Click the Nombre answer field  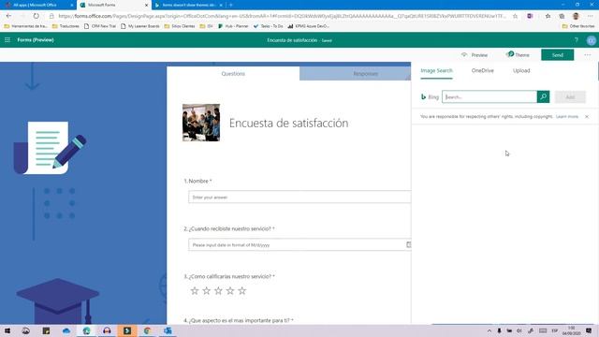click(x=299, y=198)
